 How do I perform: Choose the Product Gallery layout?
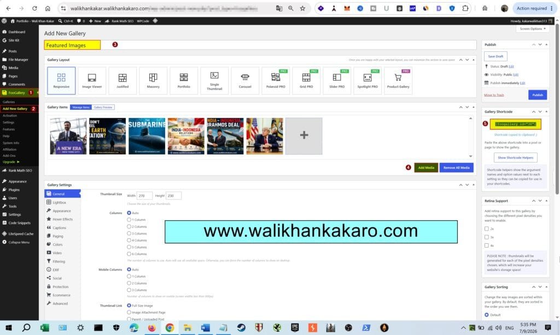point(398,81)
